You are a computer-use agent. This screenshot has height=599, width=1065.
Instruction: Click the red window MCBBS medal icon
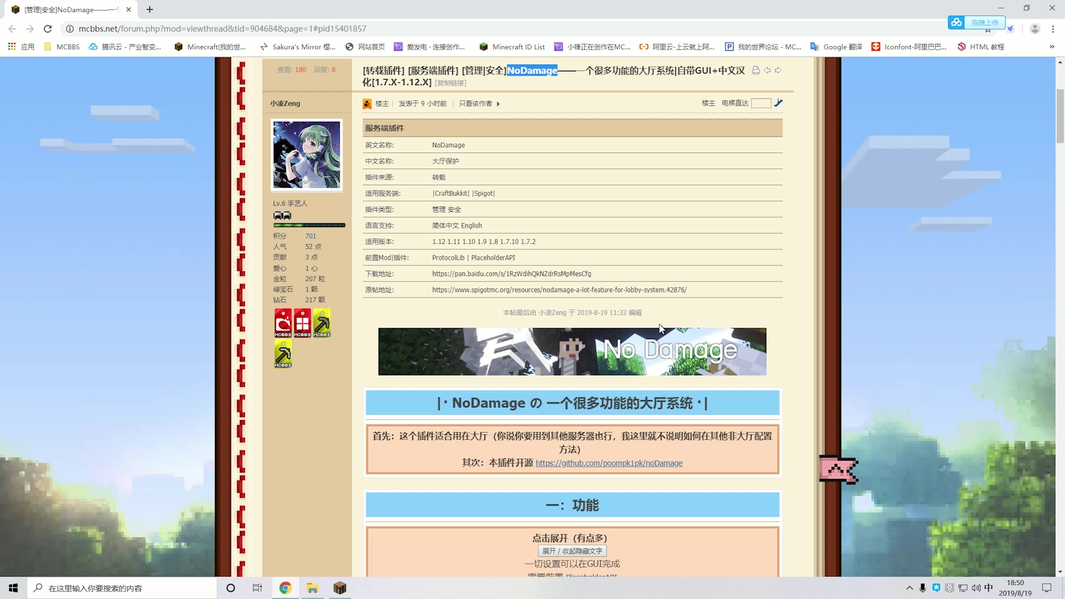(x=302, y=323)
